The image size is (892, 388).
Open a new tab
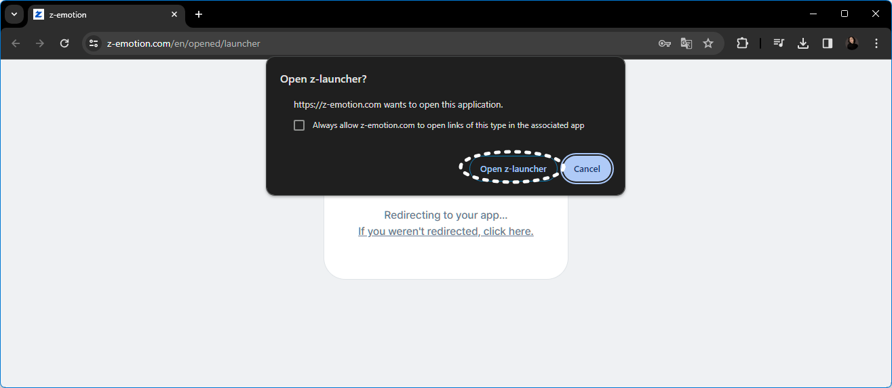click(199, 14)
